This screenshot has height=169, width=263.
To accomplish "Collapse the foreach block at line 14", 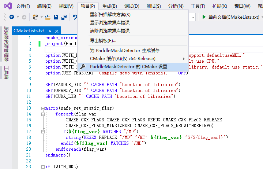I will pos(43,114).
